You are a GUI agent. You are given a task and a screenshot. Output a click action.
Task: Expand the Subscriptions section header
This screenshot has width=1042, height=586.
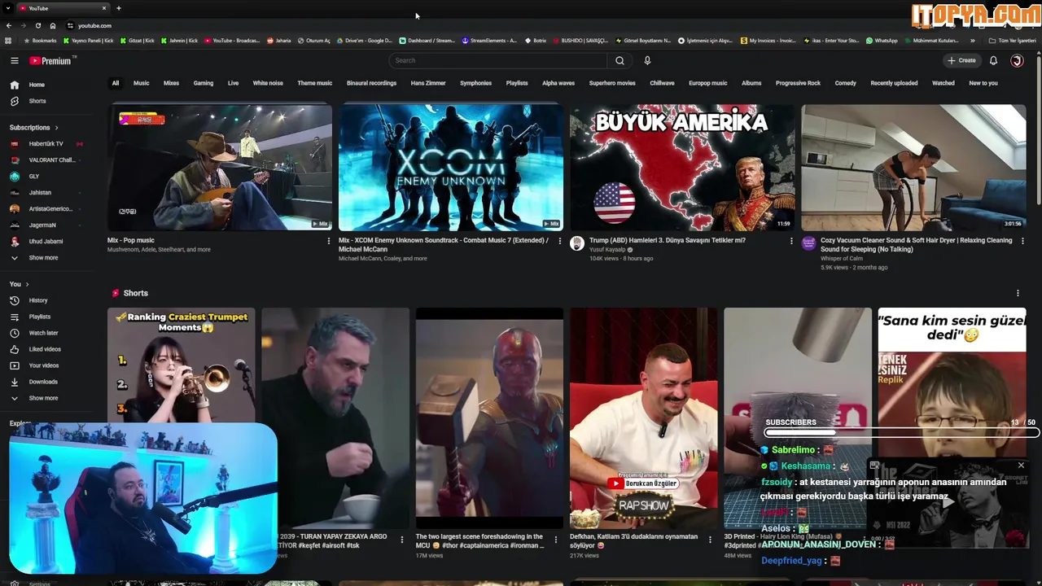33,128
